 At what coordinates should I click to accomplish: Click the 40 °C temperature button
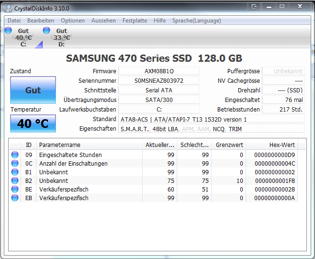[33, 124]
